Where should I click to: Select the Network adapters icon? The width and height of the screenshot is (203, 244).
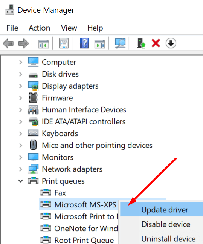coord(33,169)
